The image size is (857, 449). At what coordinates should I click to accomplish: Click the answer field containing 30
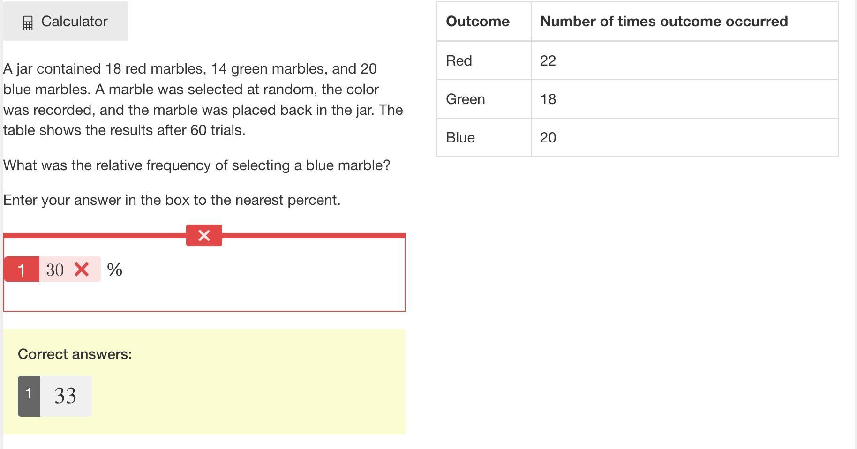pyautogui.click(x=55, y=269)
